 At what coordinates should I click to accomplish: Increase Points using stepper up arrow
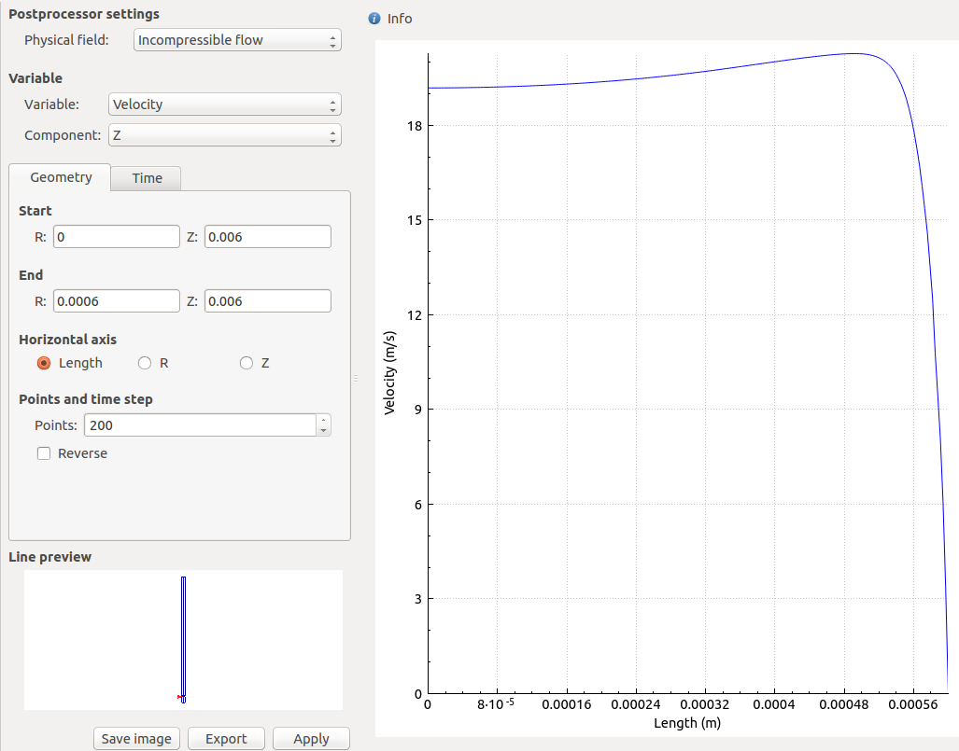323,421
